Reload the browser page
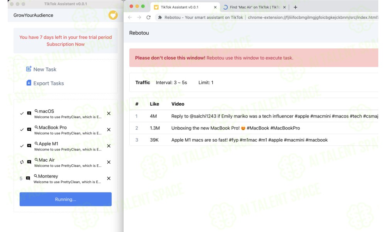The width and height of the screenshot is (386, 232). click(x=148, y=17)
